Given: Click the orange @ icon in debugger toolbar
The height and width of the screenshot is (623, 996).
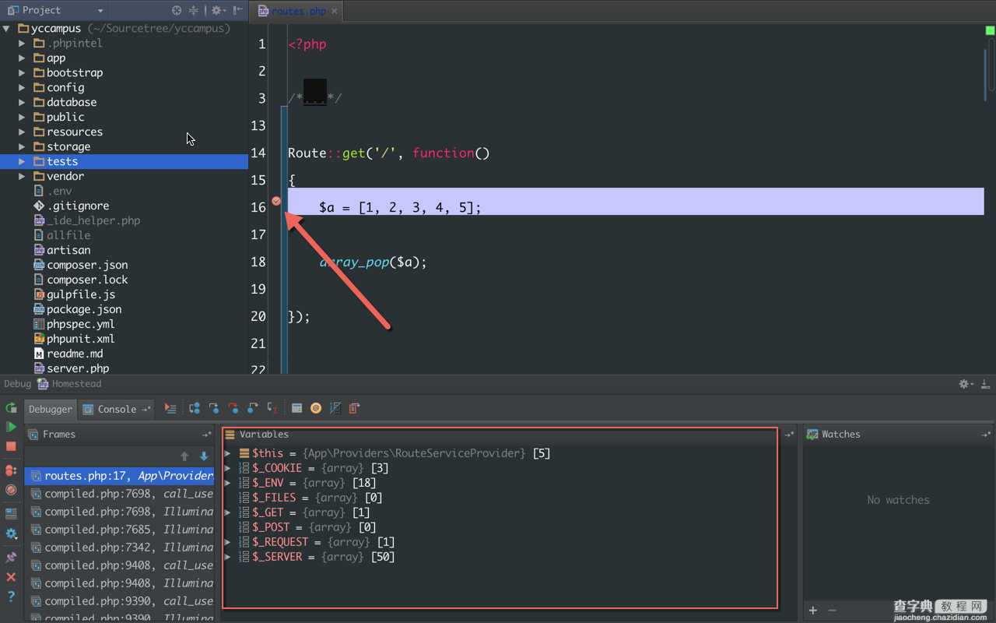Looking at the screenshot, I should [x=316, y=408].
